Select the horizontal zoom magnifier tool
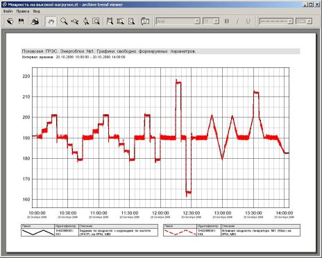 pyautogui.click(x=75, y=21)
